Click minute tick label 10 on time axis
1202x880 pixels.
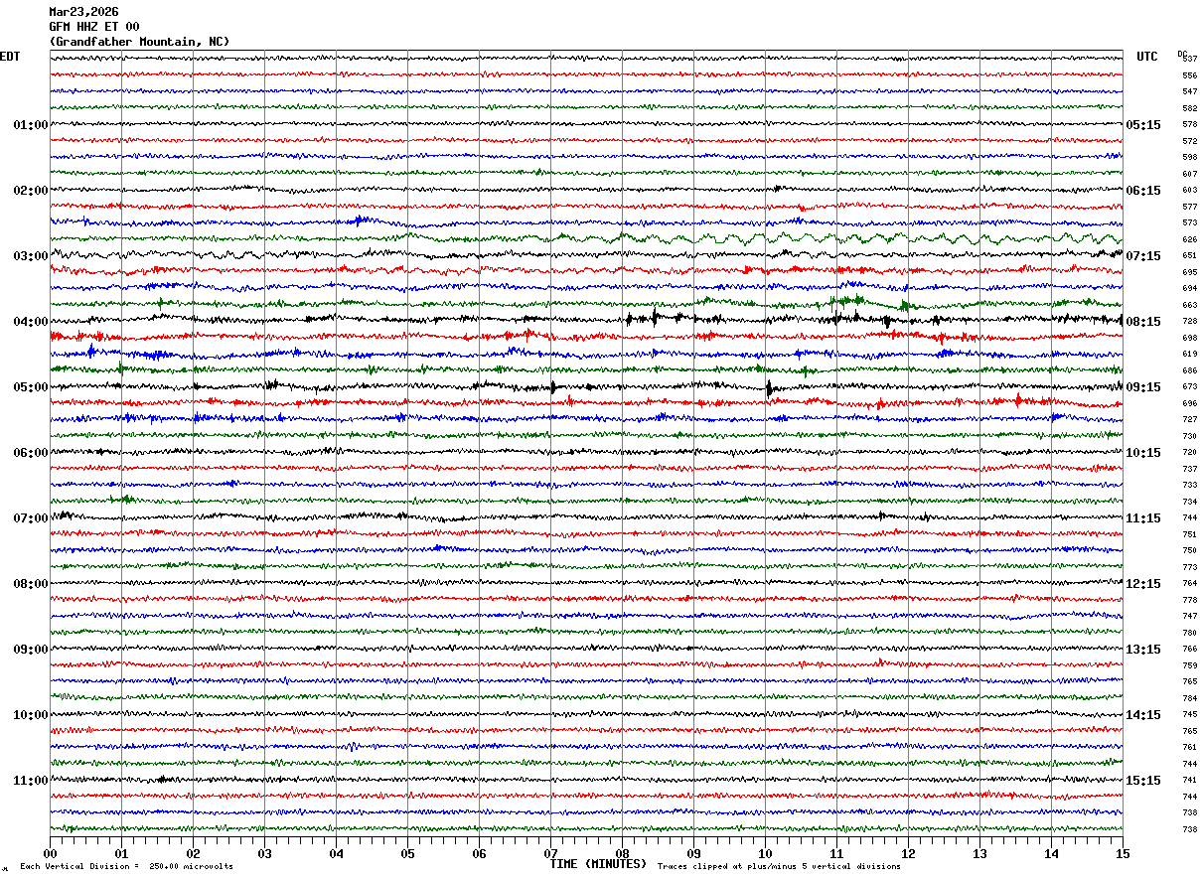click(765, 853)
